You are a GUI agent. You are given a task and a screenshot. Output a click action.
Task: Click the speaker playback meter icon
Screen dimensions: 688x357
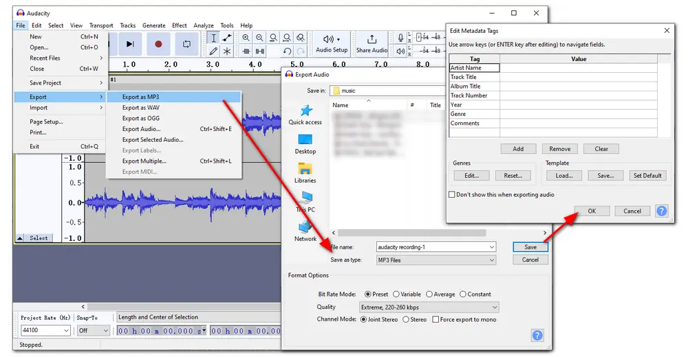[400, 51]
